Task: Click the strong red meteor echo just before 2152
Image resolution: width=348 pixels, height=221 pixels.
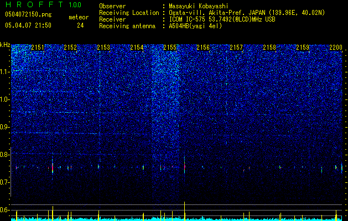Action: coord(53,168)
